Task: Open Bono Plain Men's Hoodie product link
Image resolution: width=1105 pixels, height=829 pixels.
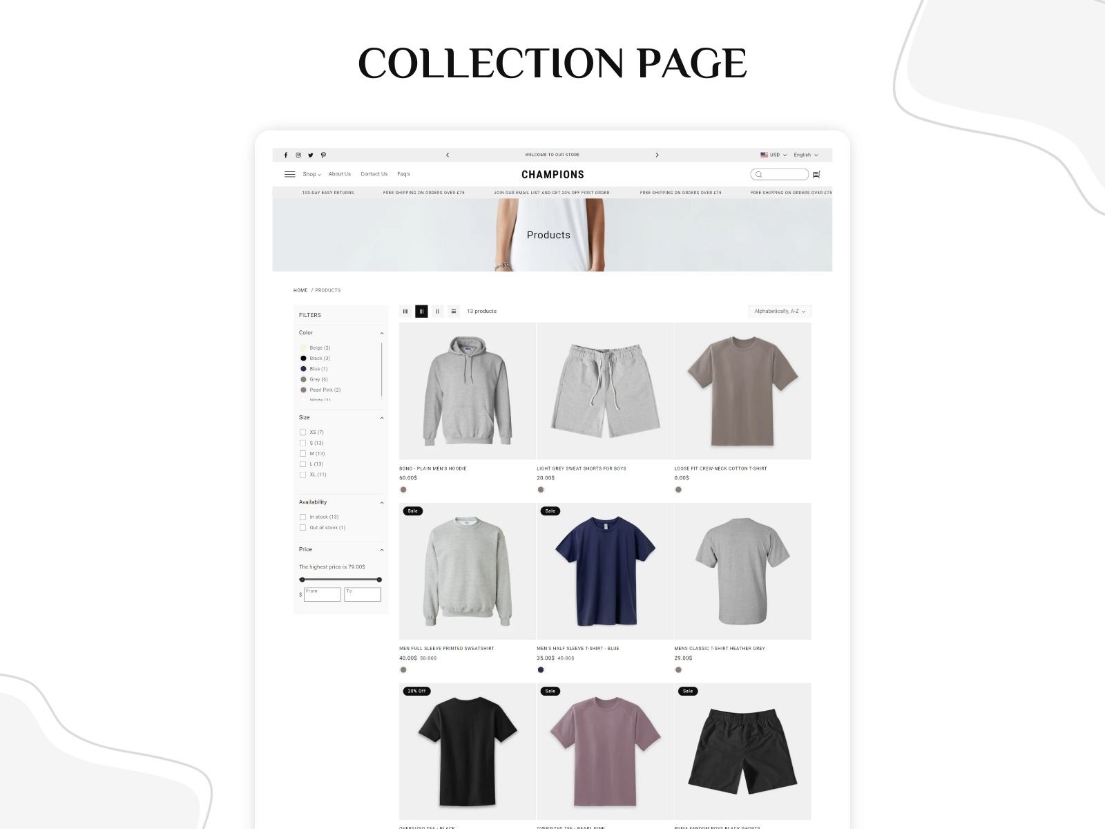Action: coord(433,468)
